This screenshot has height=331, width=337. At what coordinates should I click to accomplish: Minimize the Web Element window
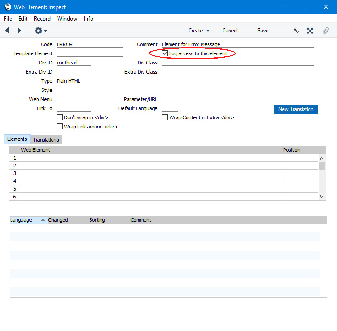284,7
